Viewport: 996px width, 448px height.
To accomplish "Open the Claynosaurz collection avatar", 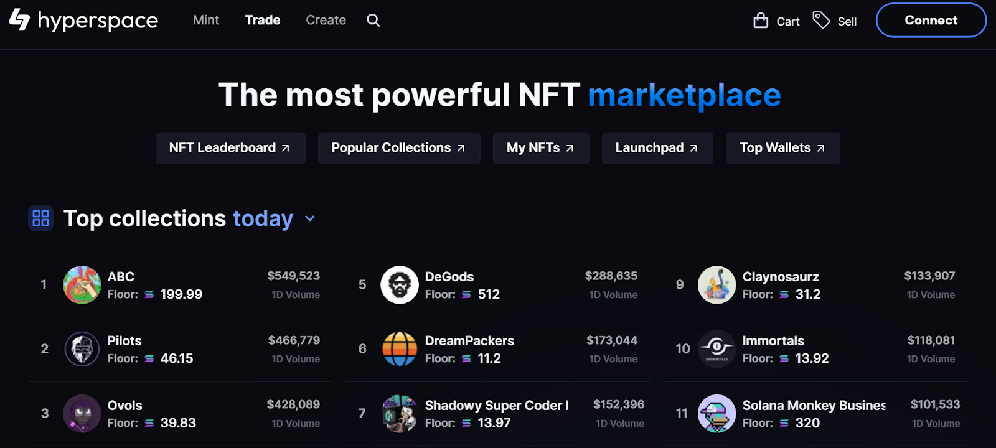I will pos(717,285).
